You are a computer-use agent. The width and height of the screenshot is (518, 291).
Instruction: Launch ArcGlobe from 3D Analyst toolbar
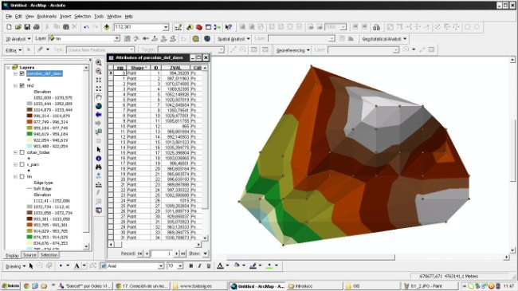207,39
